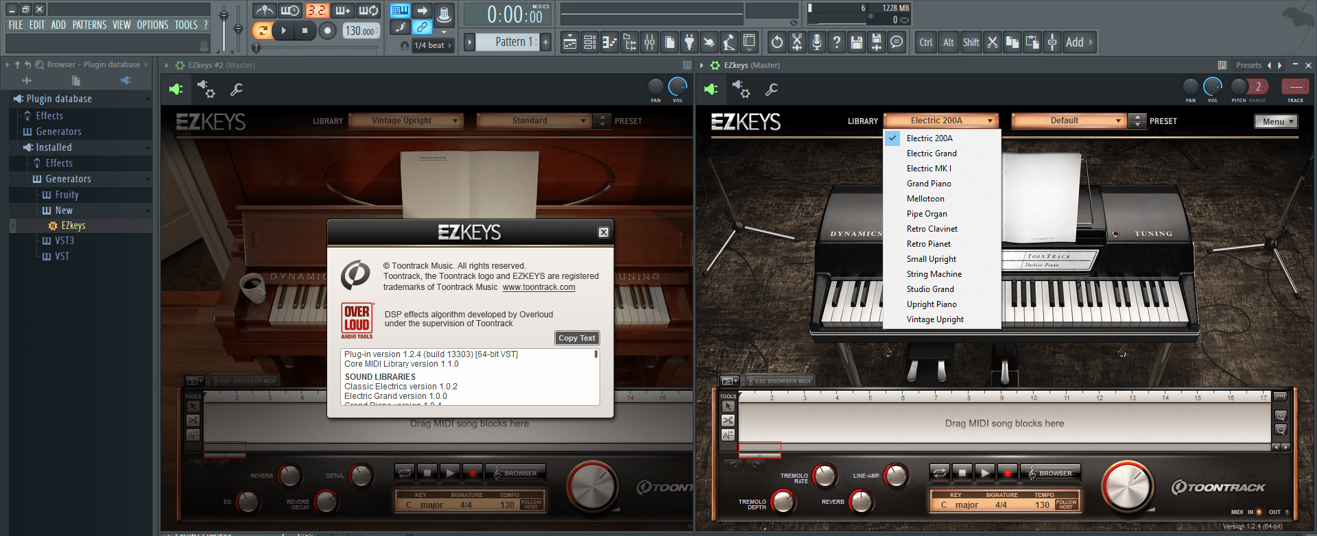1317x536 pixels.
Task: Toggle the loop button in right EZkeys transport
Action: (940, 473)
